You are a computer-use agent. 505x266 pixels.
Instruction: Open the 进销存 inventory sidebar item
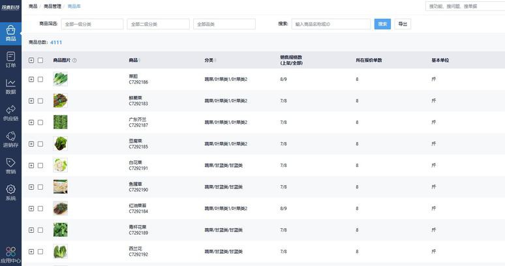10,140
